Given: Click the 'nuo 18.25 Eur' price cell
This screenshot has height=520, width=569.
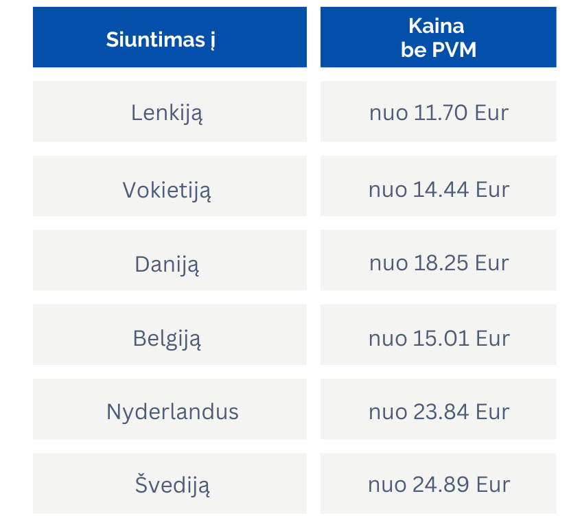Looking at the screenshot, I should point(439,261).
